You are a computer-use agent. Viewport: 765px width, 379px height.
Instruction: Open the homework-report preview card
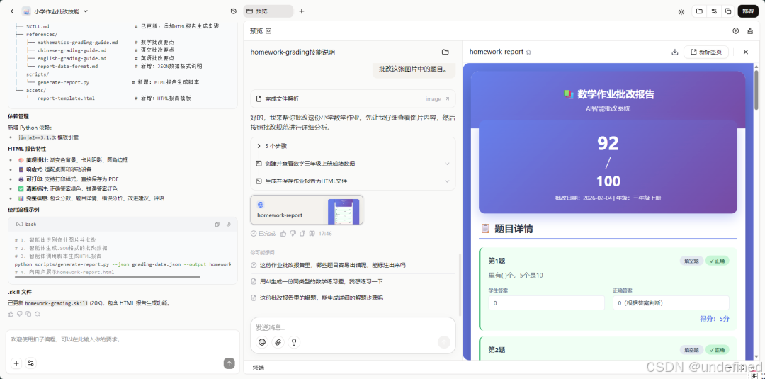click(x=307, y=210)
